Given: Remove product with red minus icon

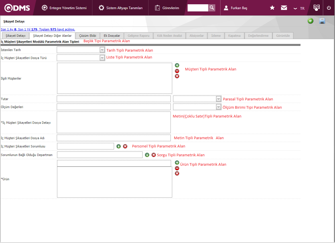Looking at the screenshot, I should tap(177, 168).
